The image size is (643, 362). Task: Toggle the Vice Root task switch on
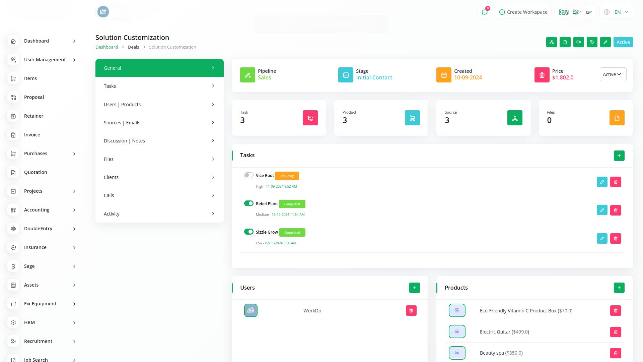click(248, 175)
